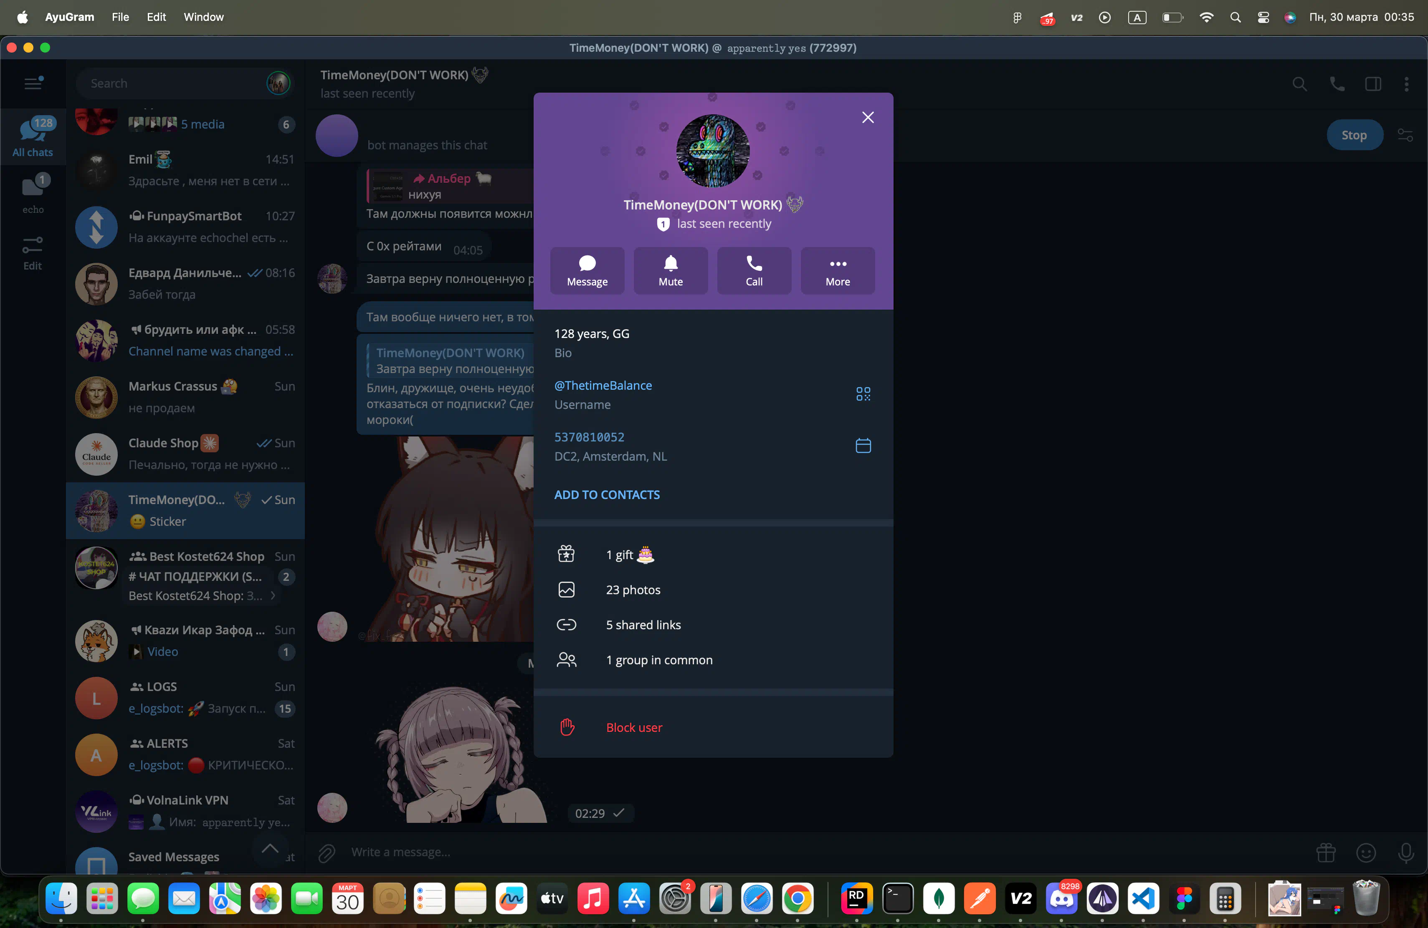
Task: Open the hamburger main menu
Action: [x=33, y=83]
